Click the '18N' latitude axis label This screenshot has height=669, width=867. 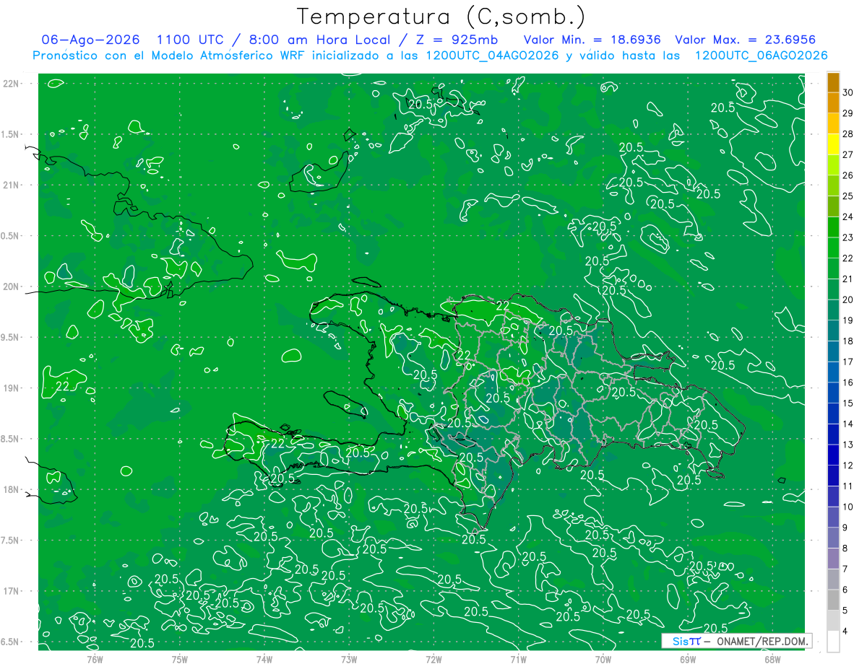click(12, 489)
